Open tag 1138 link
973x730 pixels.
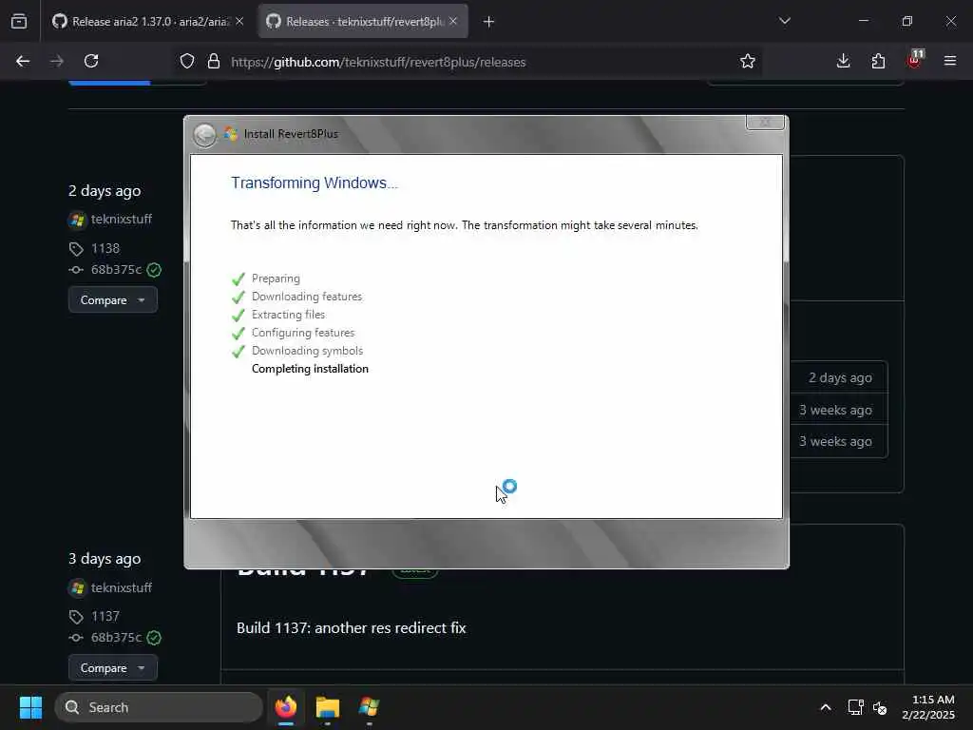point(105,248)
